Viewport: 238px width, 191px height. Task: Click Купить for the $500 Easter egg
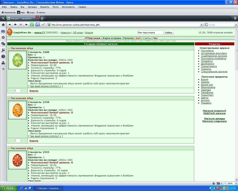(x=34, y=91)
